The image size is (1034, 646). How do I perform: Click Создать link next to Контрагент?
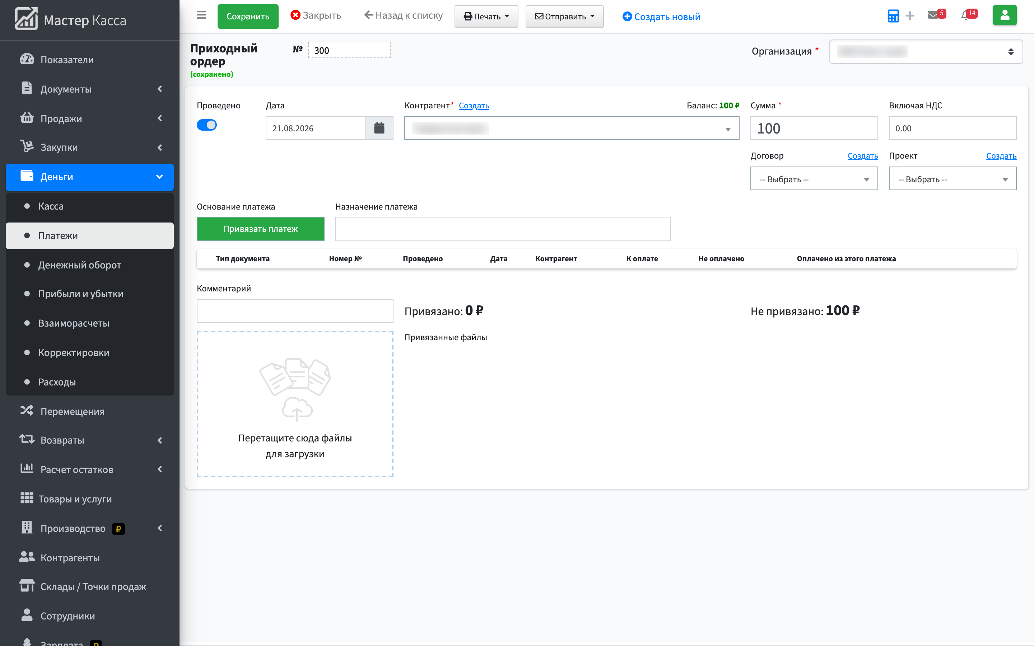tap(474, 106)
